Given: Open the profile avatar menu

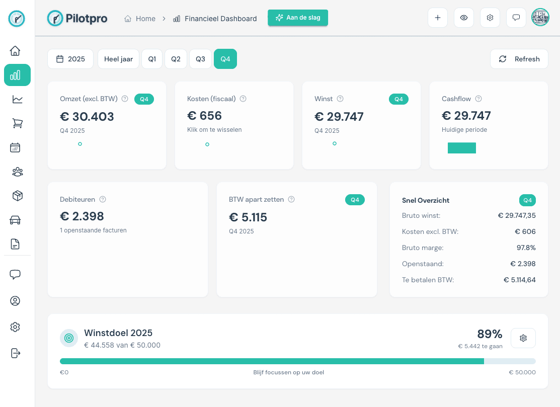Looking at the screenshot, I should [540, 18].
